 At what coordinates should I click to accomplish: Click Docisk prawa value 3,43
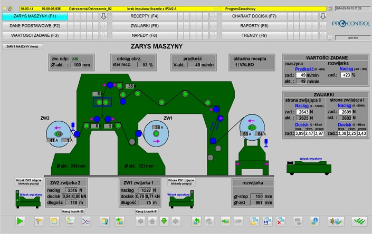coord(362,133)
